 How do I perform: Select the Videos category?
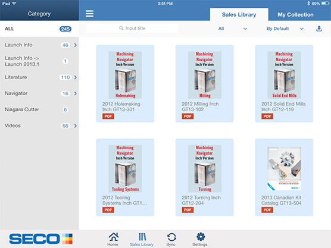(x=39, y=125)
